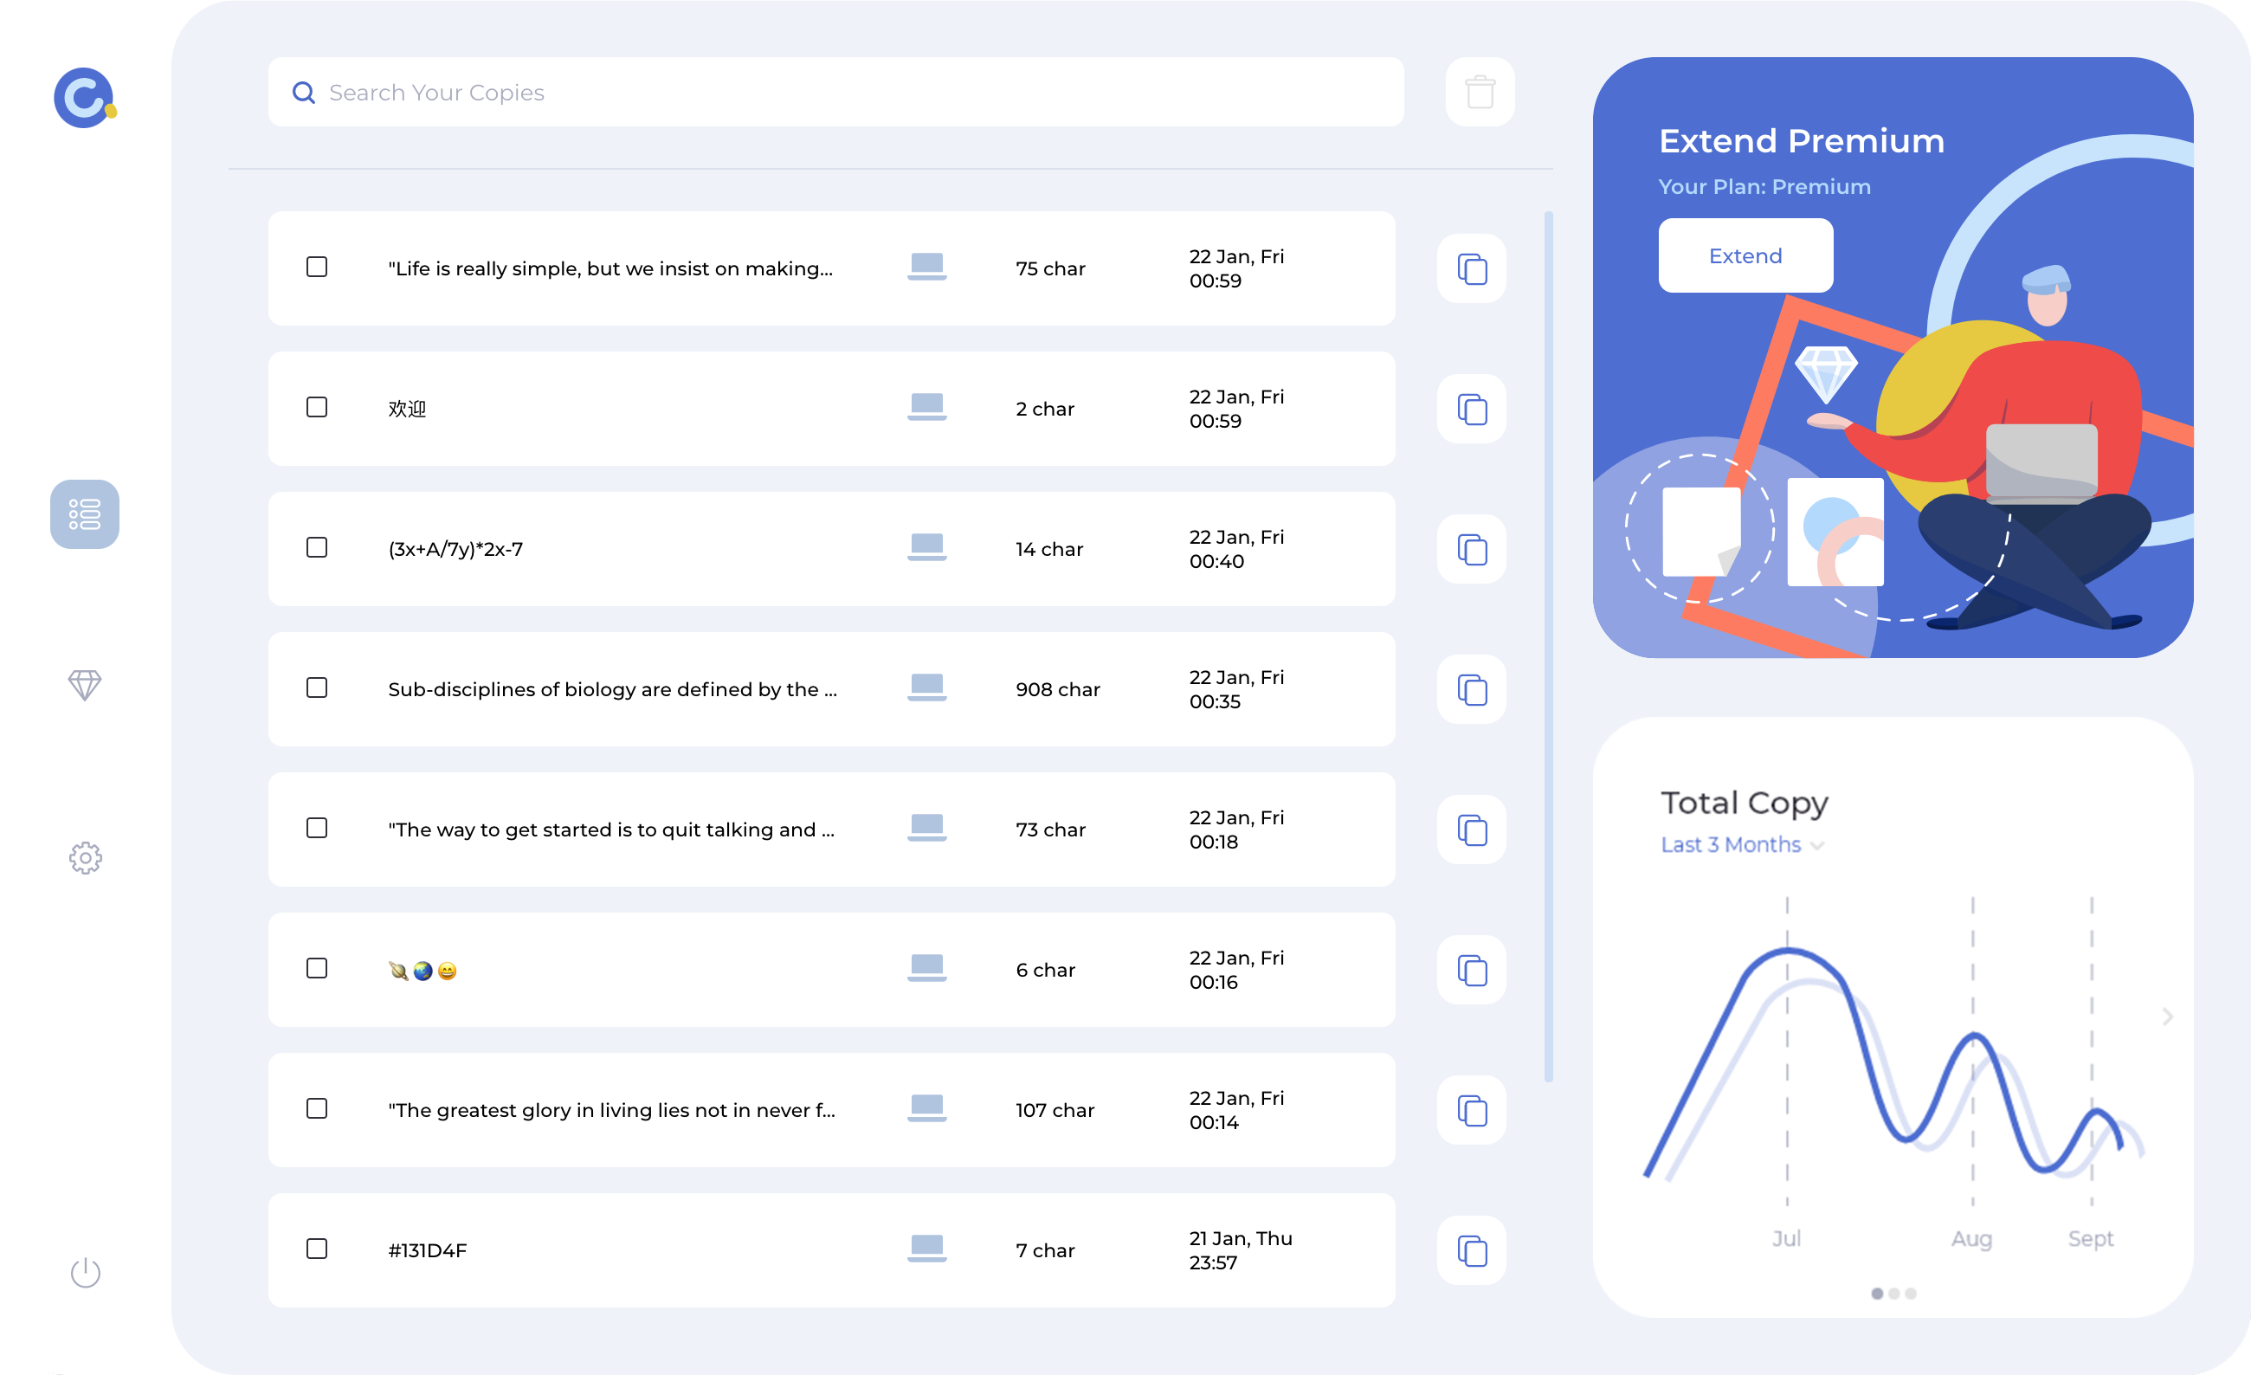2251x1375 pixels.
Task: Go to the second chart page dot
Action: 1893,1294
